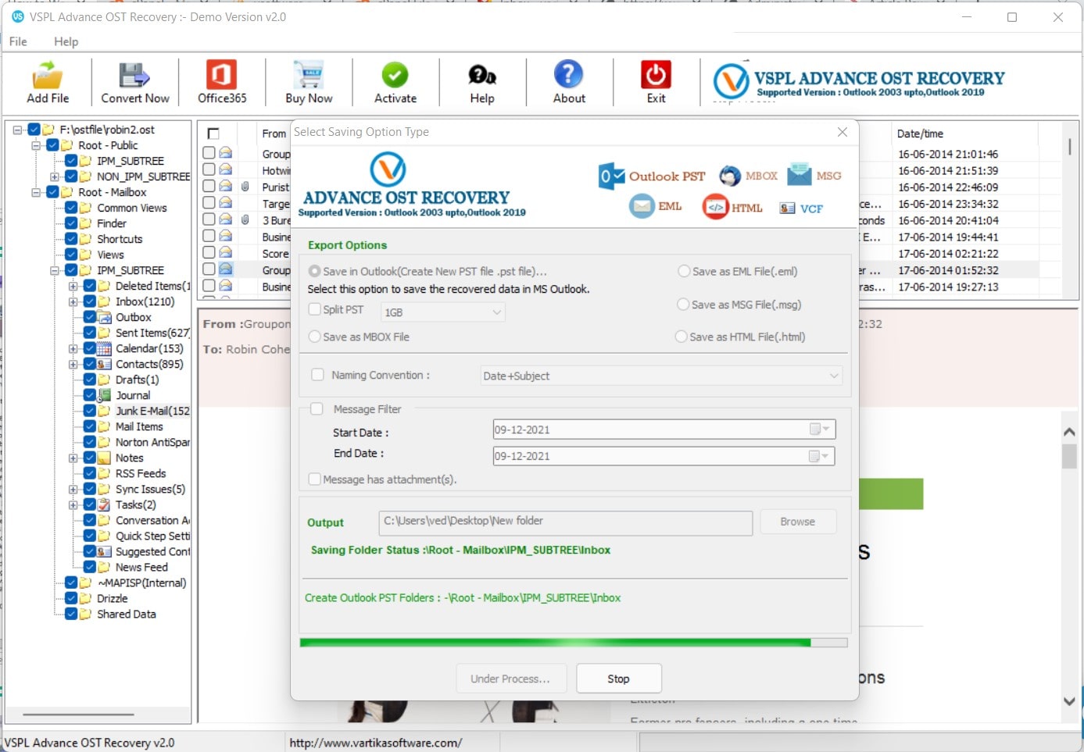Tick Message has attachment(s) checkbox
1084x752 pixels.
click(x=314, y=479)
